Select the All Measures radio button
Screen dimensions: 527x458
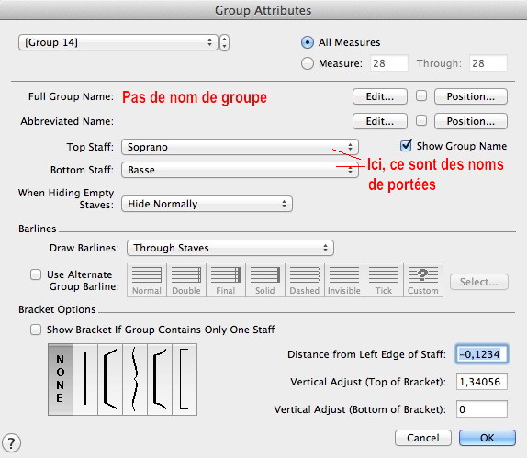coord(308,42)
